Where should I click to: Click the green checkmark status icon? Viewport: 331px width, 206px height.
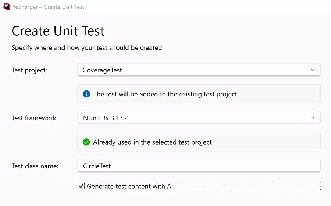point(86,142)
